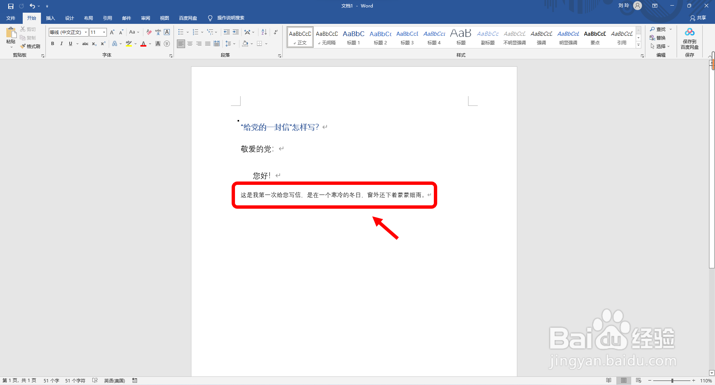Click the Paste clipboard icon
The image size is (715, 385).
pos(11,34)
